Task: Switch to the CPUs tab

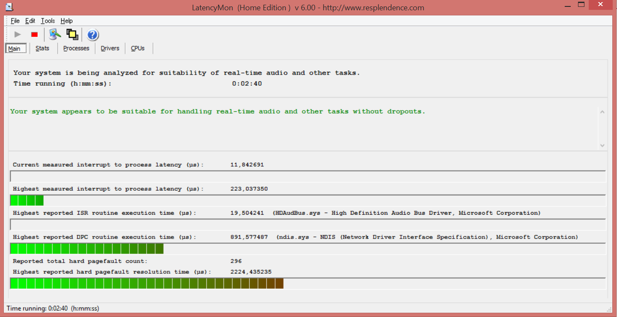Action: pos(138,48)
